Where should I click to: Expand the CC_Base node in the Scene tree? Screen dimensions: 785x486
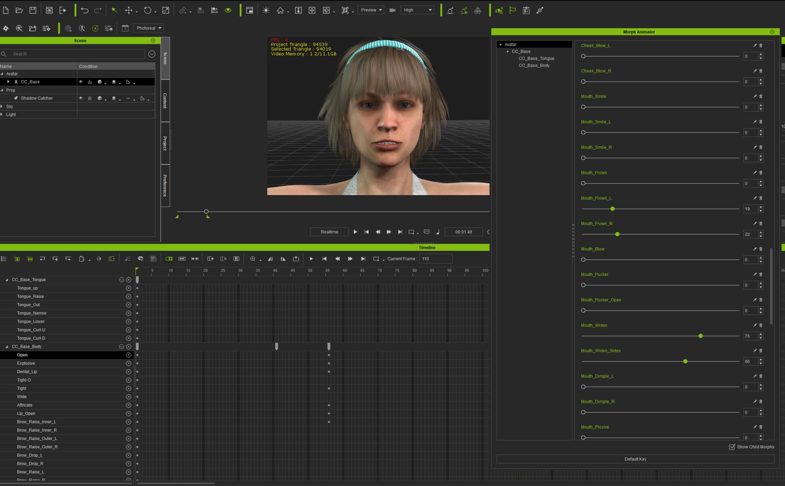(x=8, y=82)
